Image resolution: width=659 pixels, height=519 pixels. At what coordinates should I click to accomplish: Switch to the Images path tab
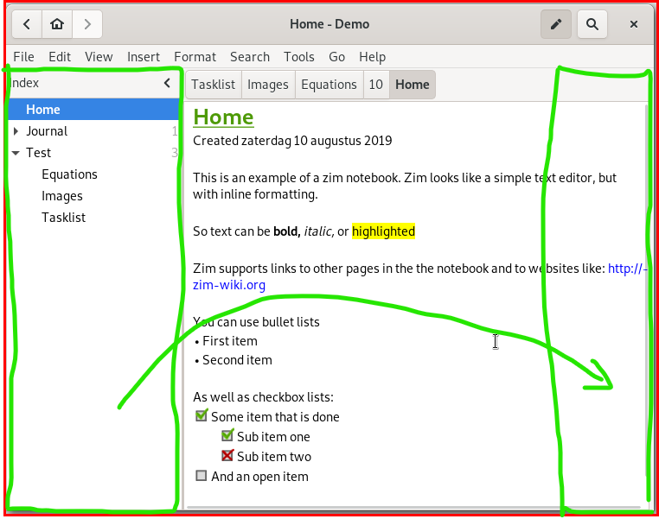[x=268, y=85]
